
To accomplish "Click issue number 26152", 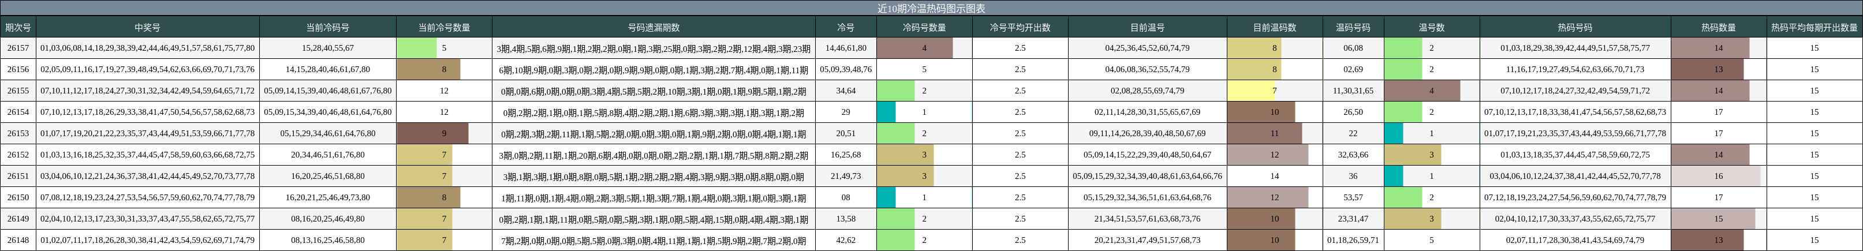I will click(18, 155).
